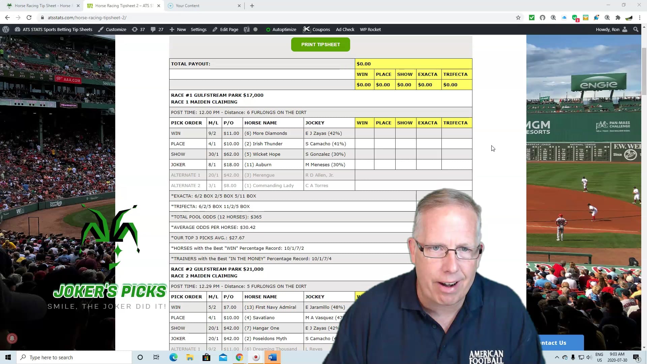Image resolution: width=647 pixels, height=364 pixels.
Task: Open the WP Rocket-style rocket extension icon
Action: [596, 18]
